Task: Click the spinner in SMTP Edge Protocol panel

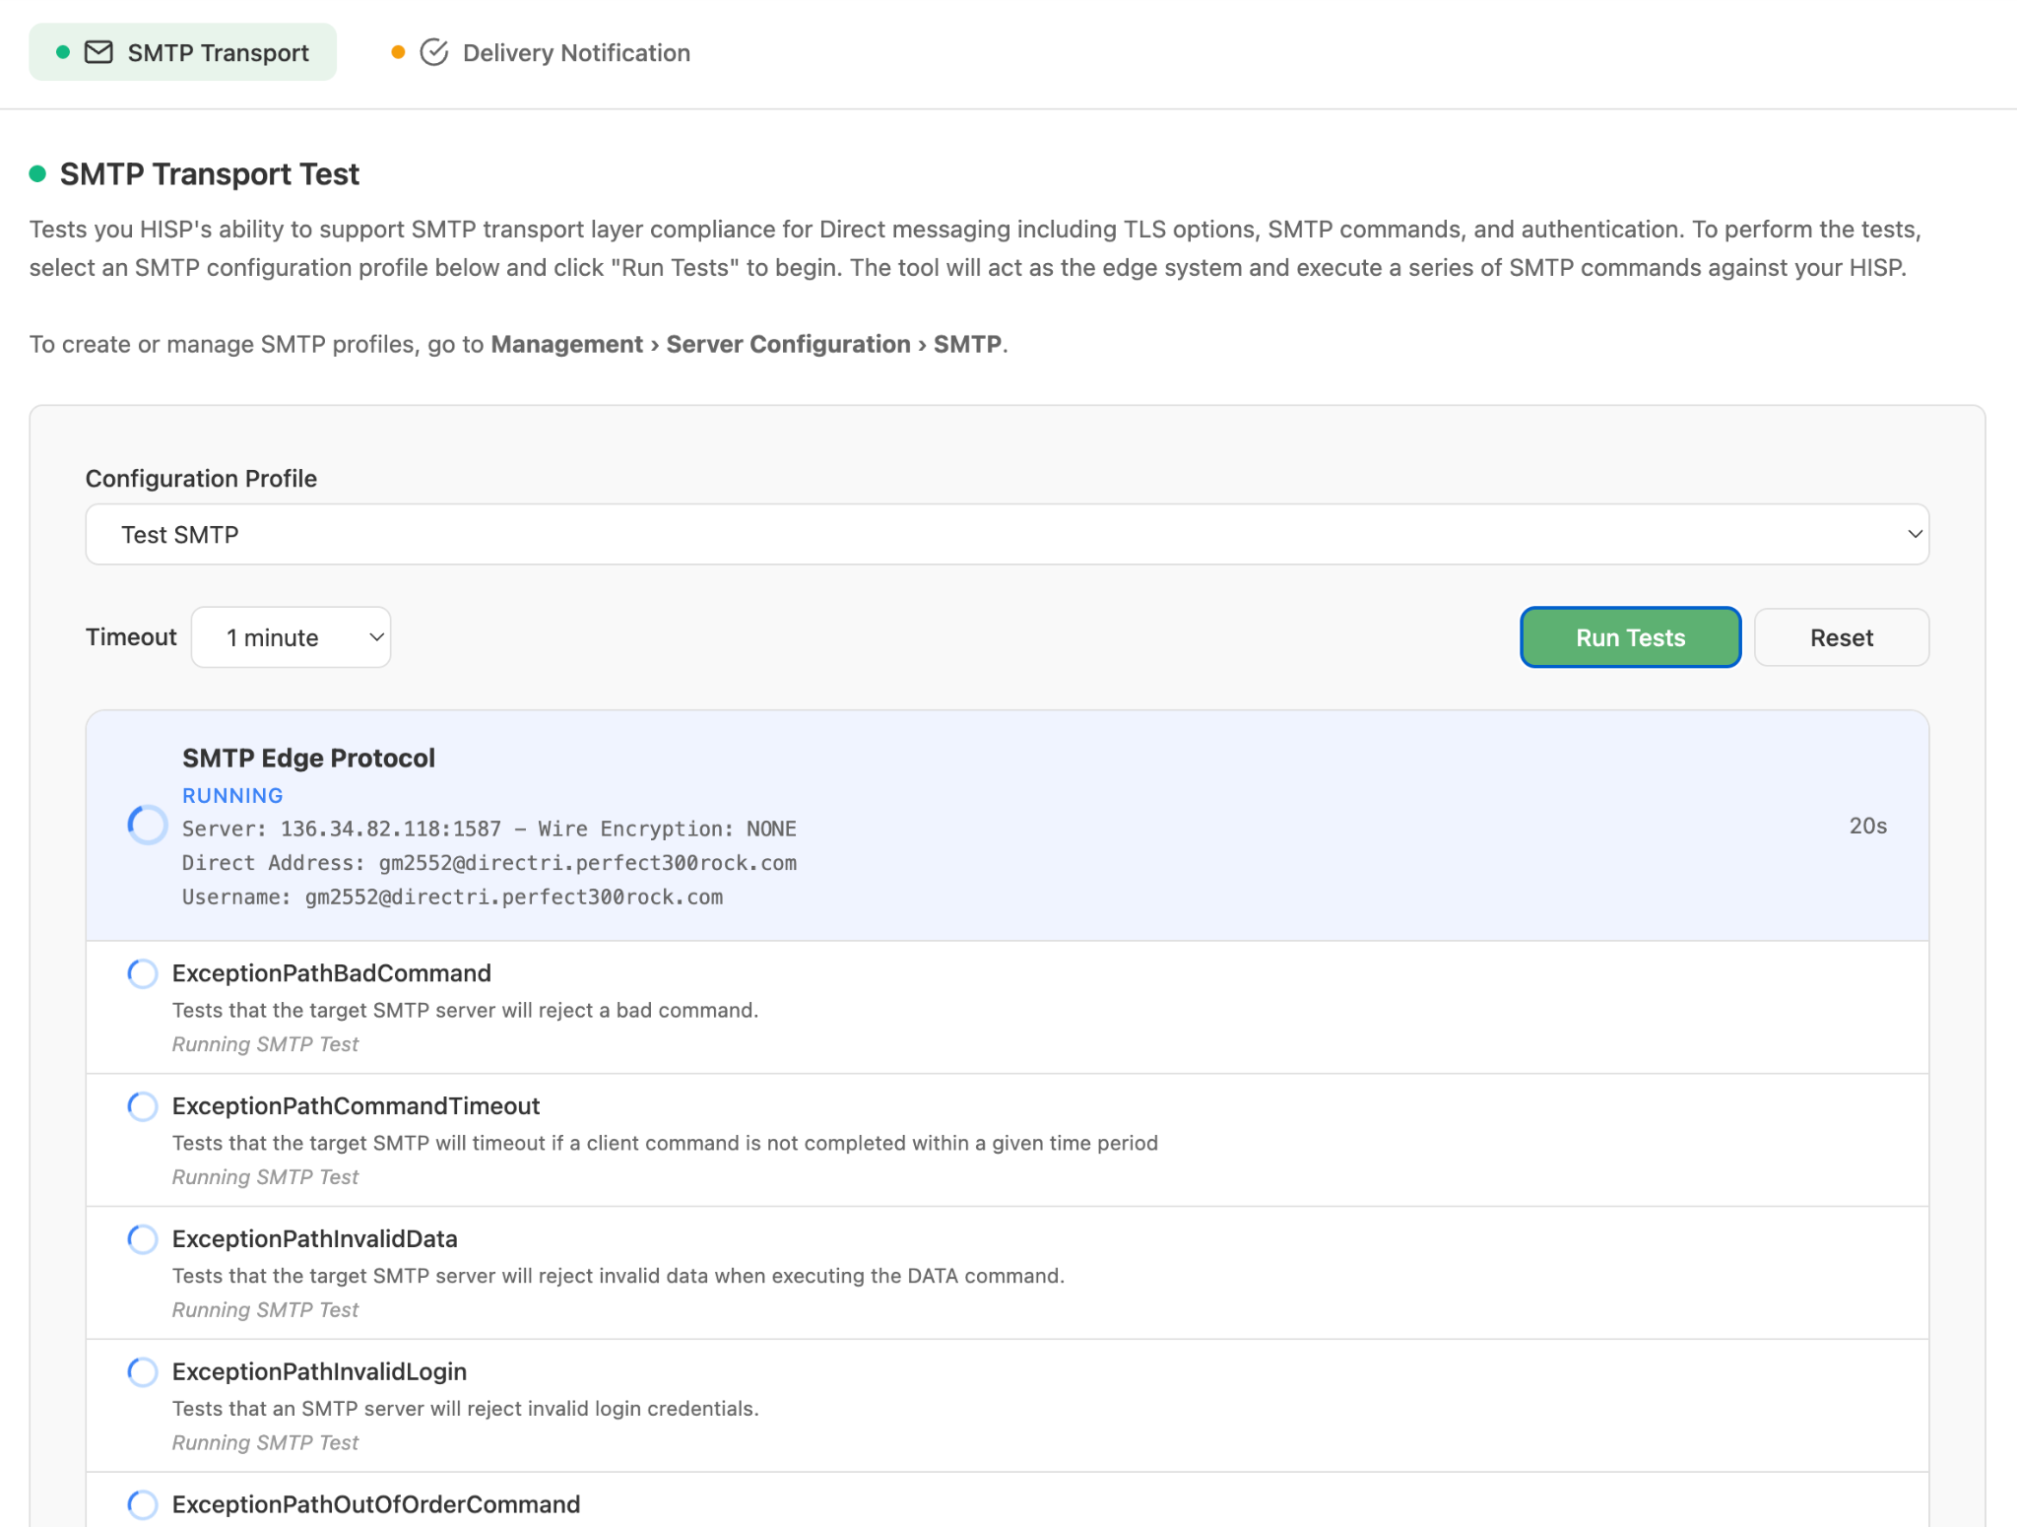Action: tap(148, 825)
